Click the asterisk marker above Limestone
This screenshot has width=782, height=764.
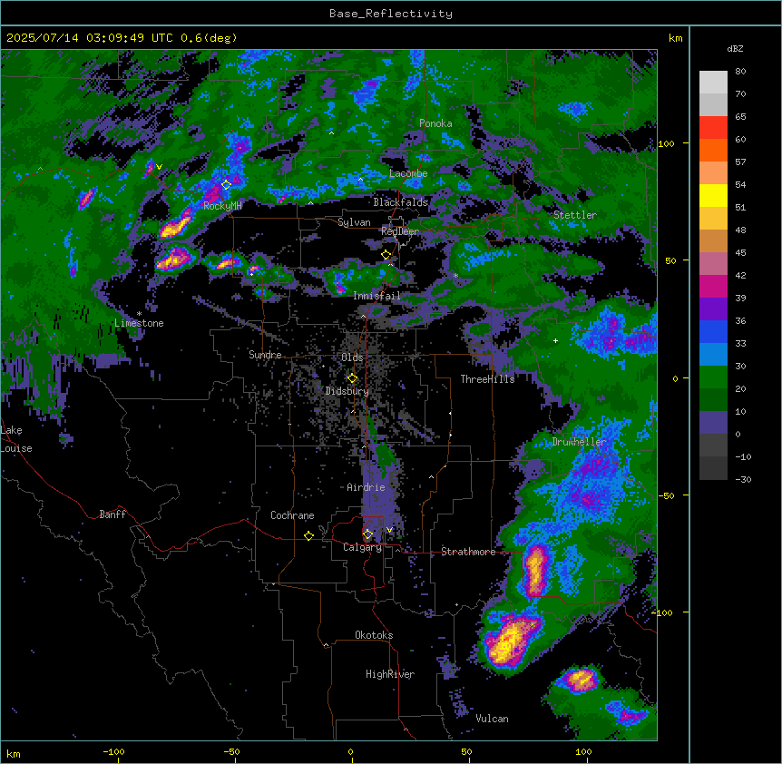click(x=139, y=314)
